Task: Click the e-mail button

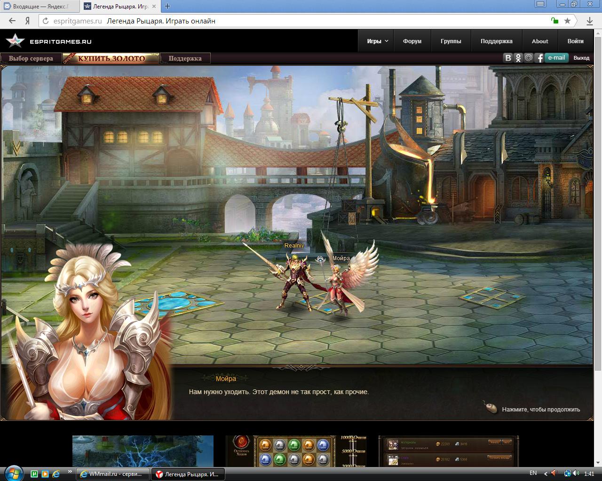Action: [556, 58]
